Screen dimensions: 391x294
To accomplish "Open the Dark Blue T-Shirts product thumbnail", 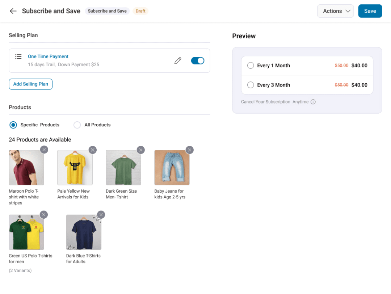I will click(84, 232).
